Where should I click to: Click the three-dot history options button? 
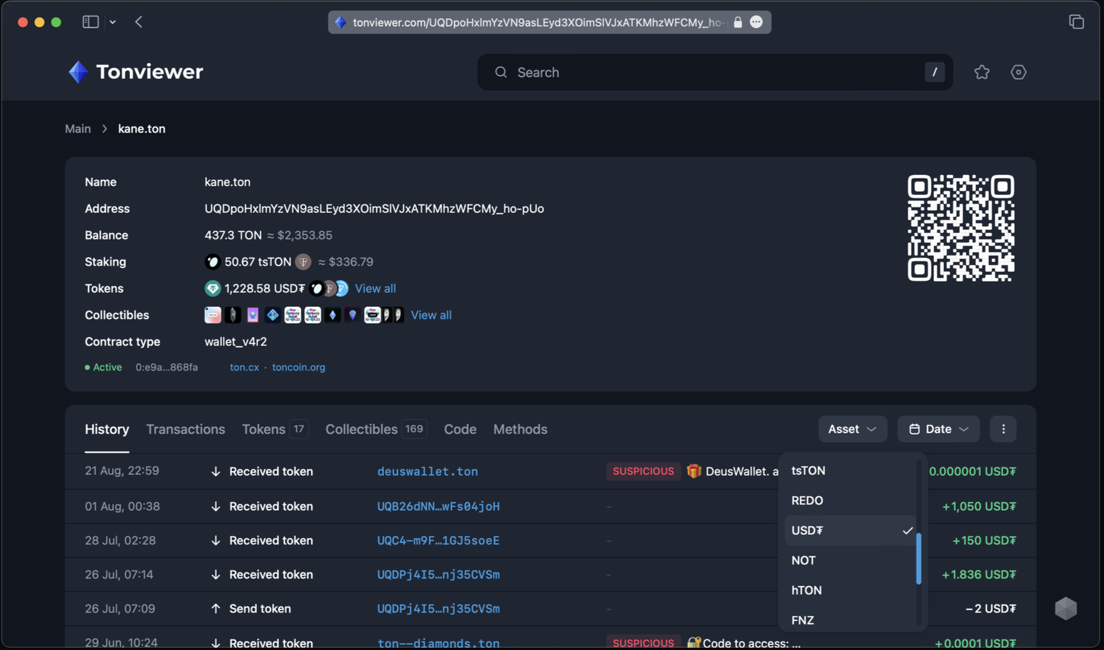click(1003, 429)
